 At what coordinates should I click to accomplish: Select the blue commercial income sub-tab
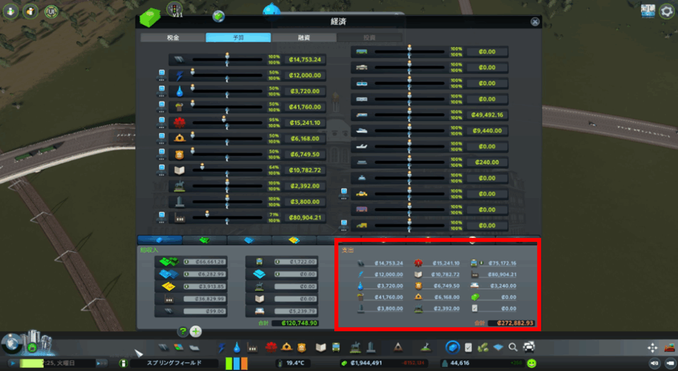click(x=249, y=240)
